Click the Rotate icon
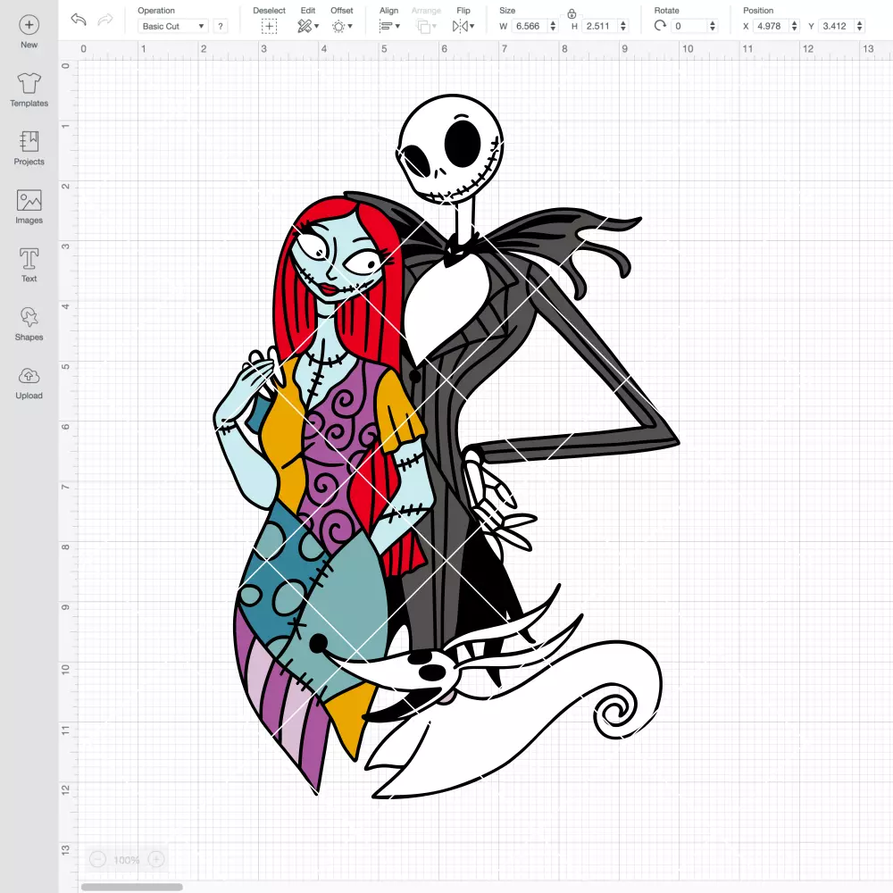 pos(660,26)
